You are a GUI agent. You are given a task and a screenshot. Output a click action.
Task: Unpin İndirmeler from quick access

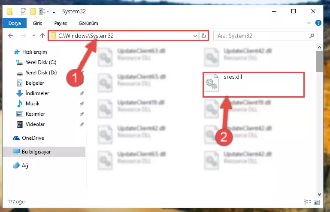click(x=82, y=93)
